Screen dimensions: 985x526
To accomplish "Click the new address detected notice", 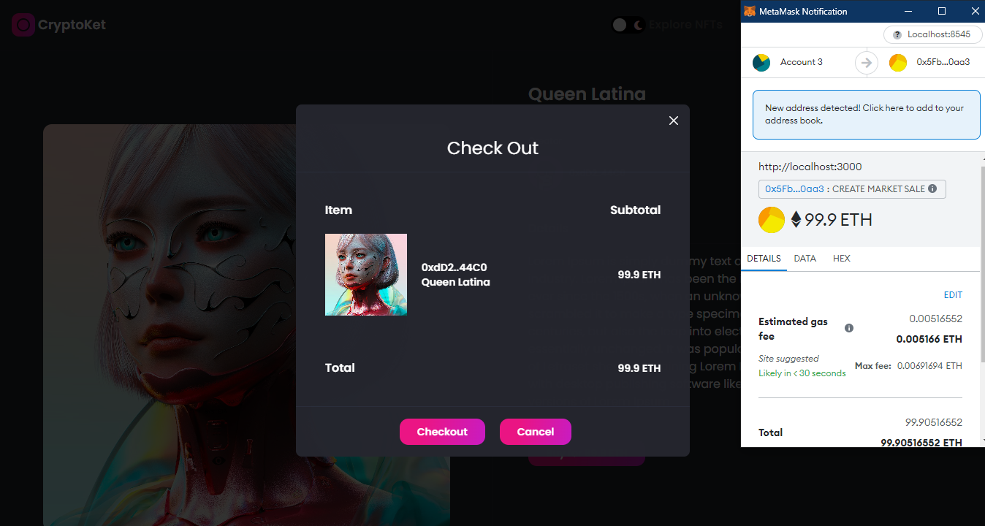I will (x=867, y=114).
